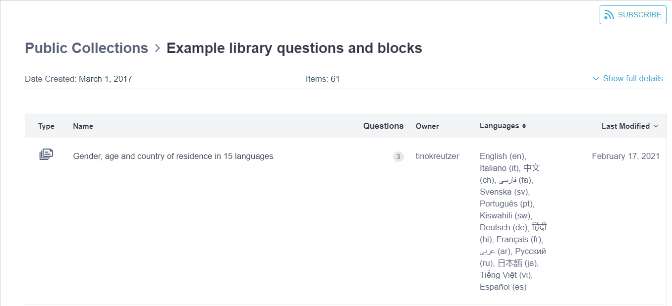672x306 pixels.
Task: Go back to Public Collections breadcrumb
Action: pyautogui.click(x=86, y=48)
